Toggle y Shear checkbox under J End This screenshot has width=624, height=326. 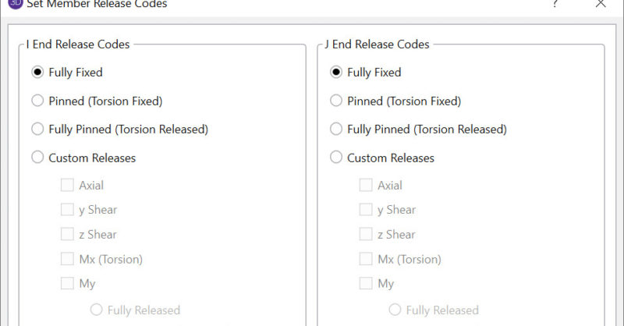coord(366,210)
